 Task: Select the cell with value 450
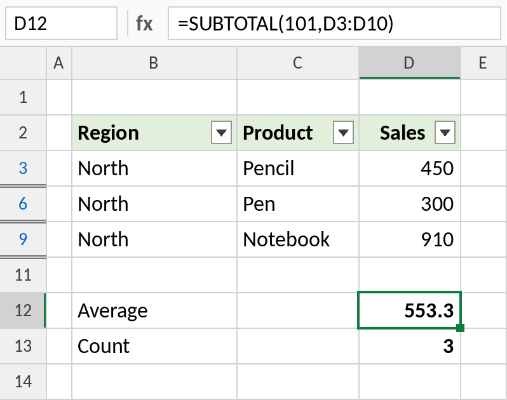(410, 168)
